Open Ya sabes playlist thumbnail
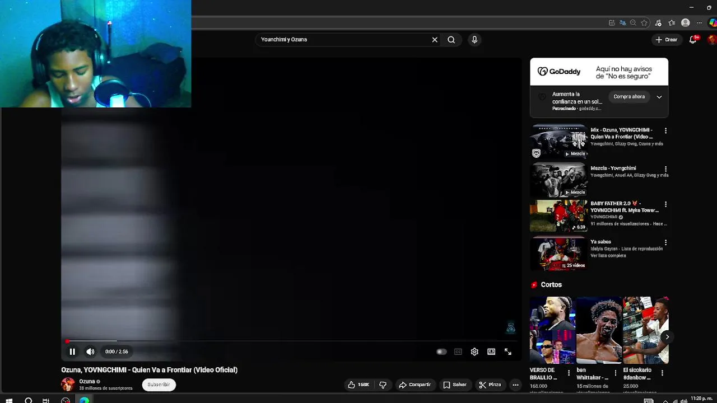Screen dimensions: 717x403 558,254
